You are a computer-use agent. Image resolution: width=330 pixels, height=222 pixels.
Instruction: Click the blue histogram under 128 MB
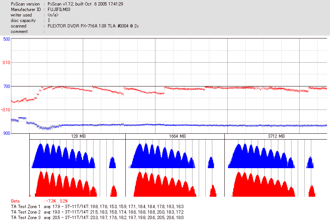pos(63,156)
